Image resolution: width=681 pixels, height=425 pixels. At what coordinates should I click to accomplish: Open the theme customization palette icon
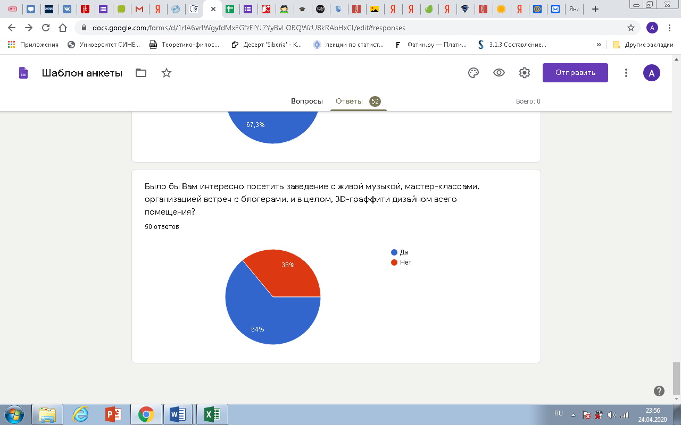tap(474, 73)
